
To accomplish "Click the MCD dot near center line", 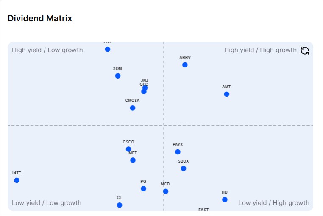I will coord(165,191).
